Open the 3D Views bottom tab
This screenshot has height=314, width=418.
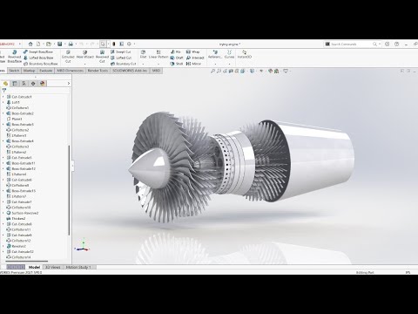(x=52, y=267)
